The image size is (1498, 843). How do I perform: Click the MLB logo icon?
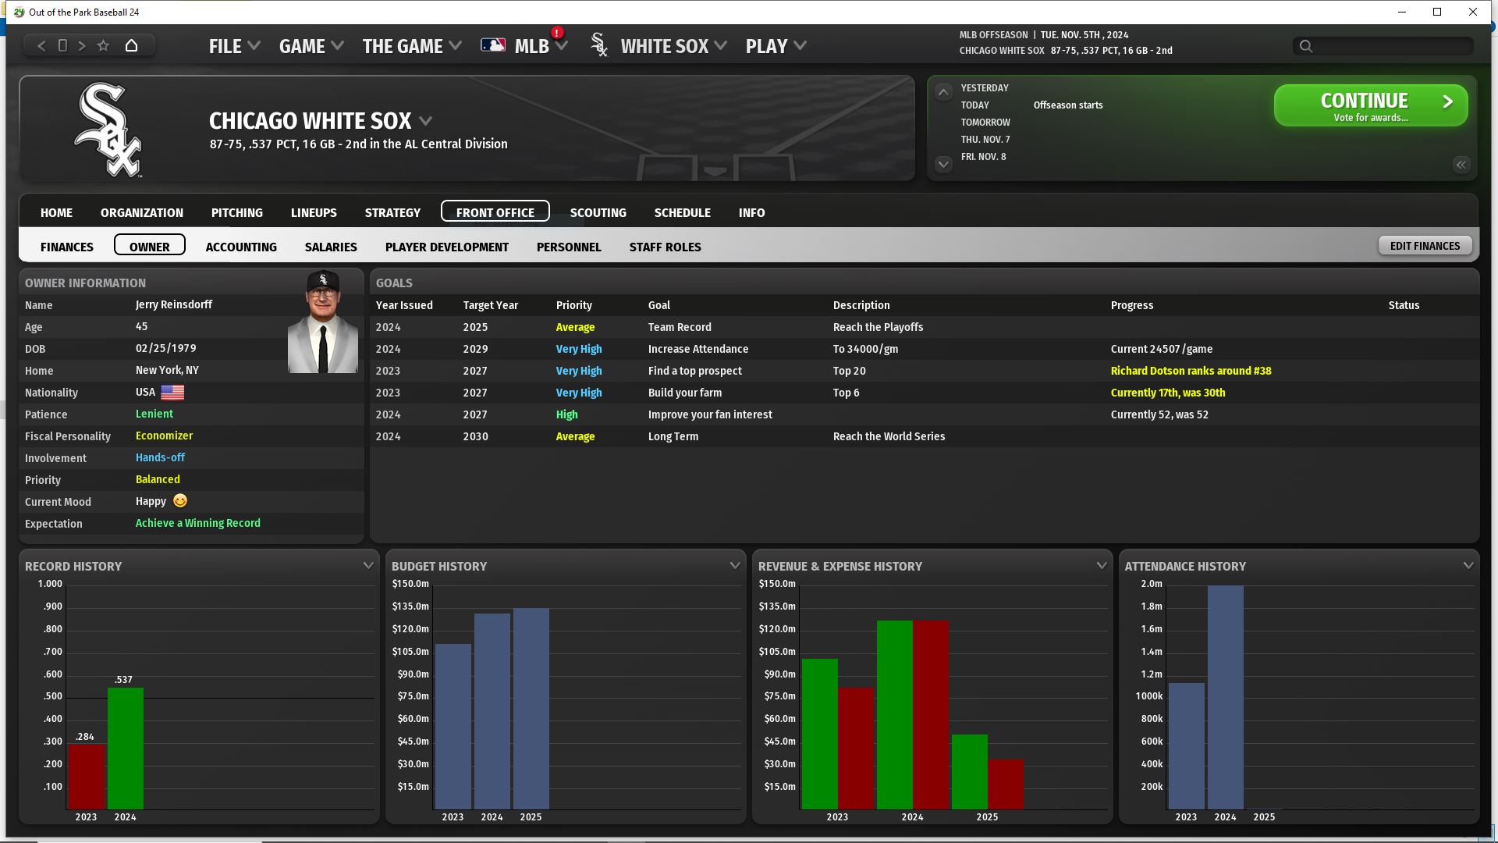coord(493,45)
